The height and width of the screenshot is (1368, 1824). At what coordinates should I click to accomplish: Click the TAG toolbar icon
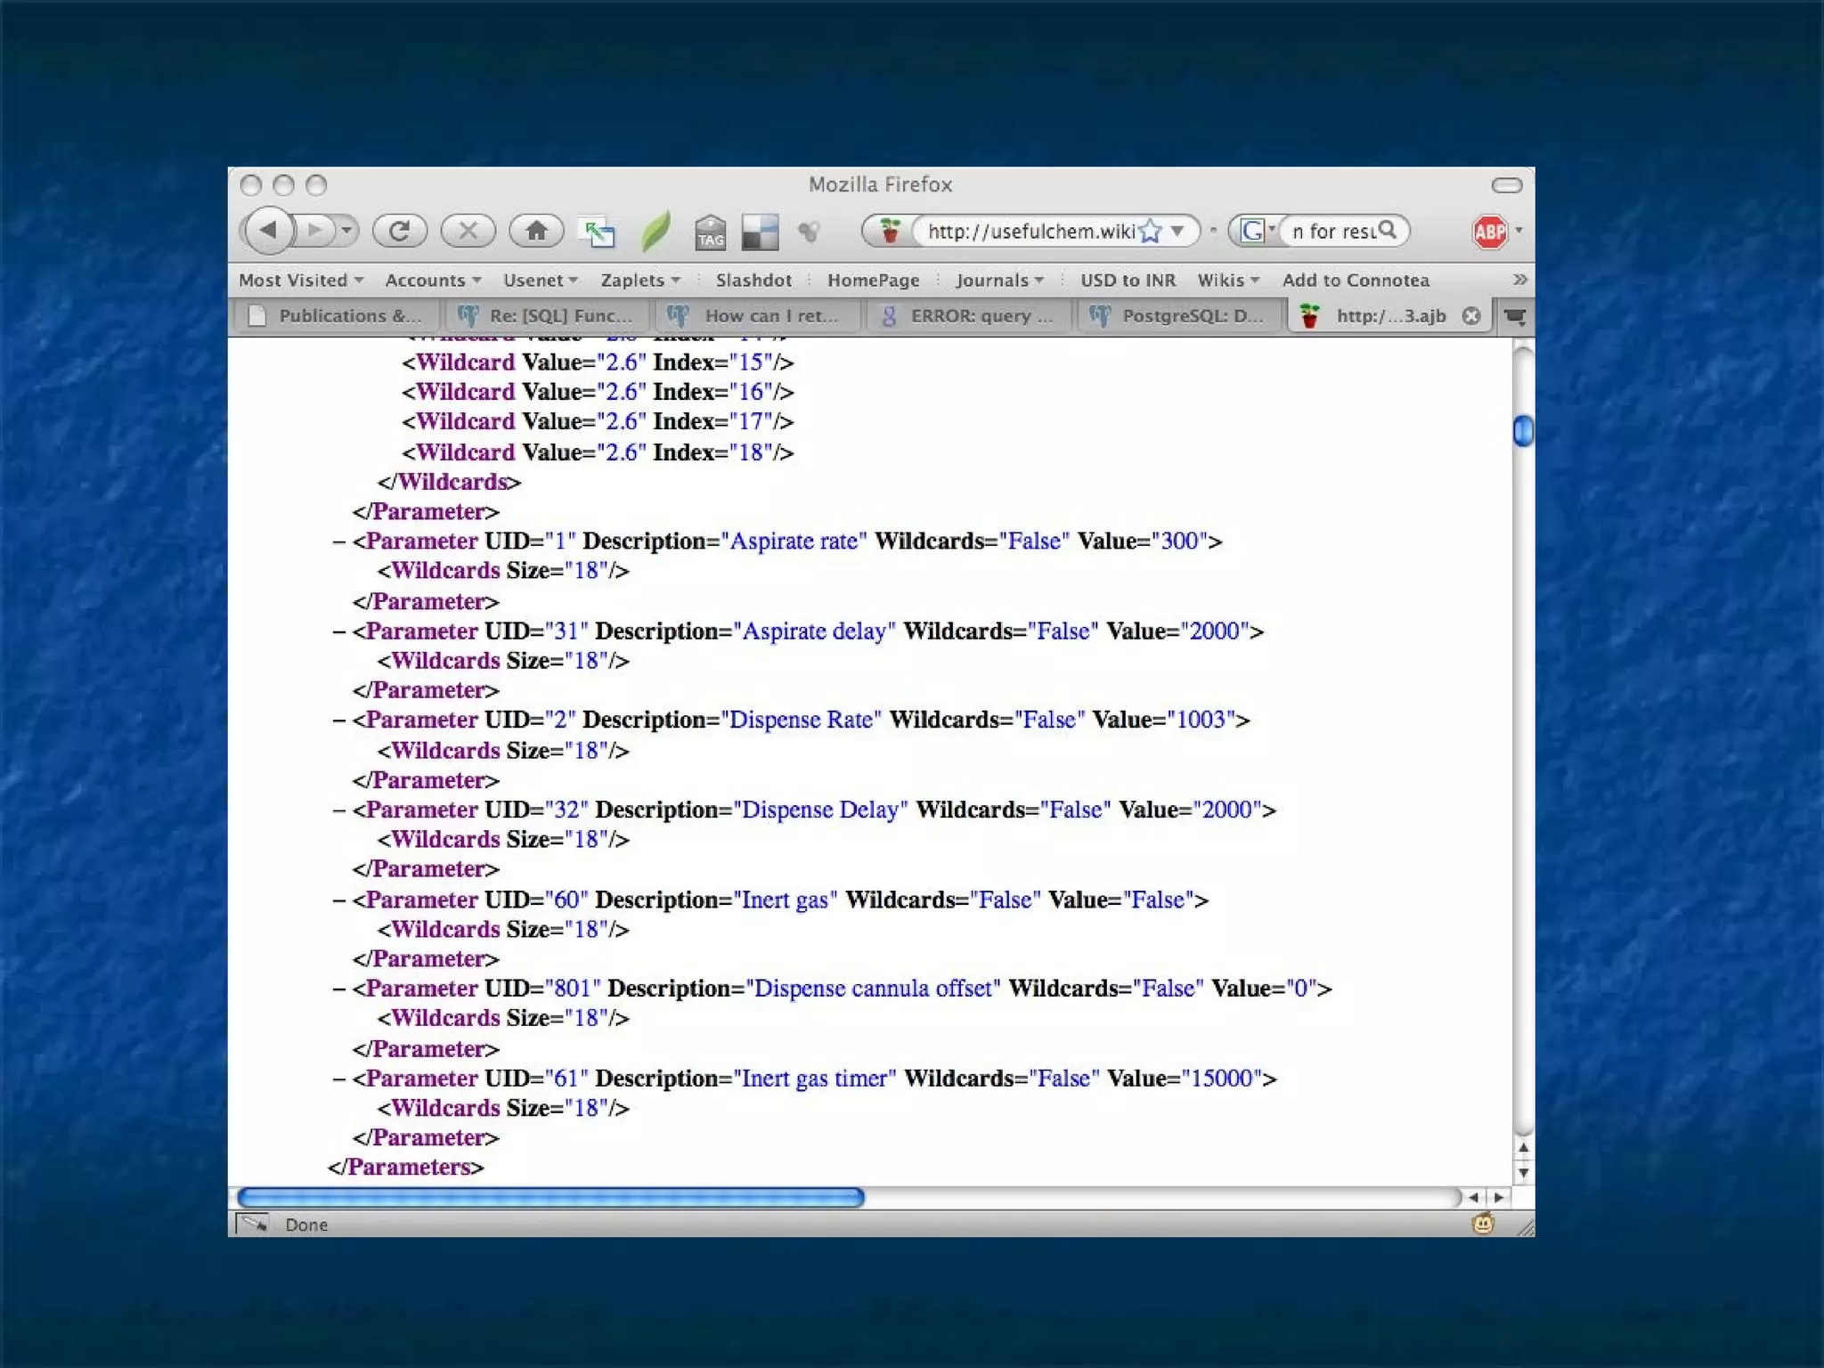[x=710, y=232]
